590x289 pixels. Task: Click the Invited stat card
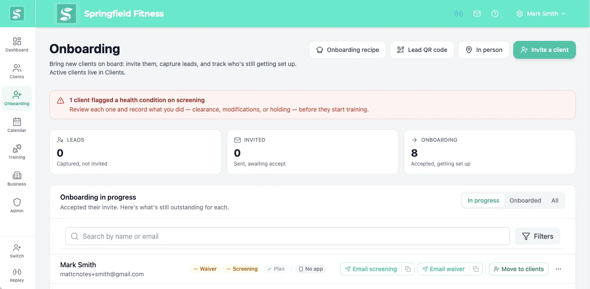click(x=312, y=152)
